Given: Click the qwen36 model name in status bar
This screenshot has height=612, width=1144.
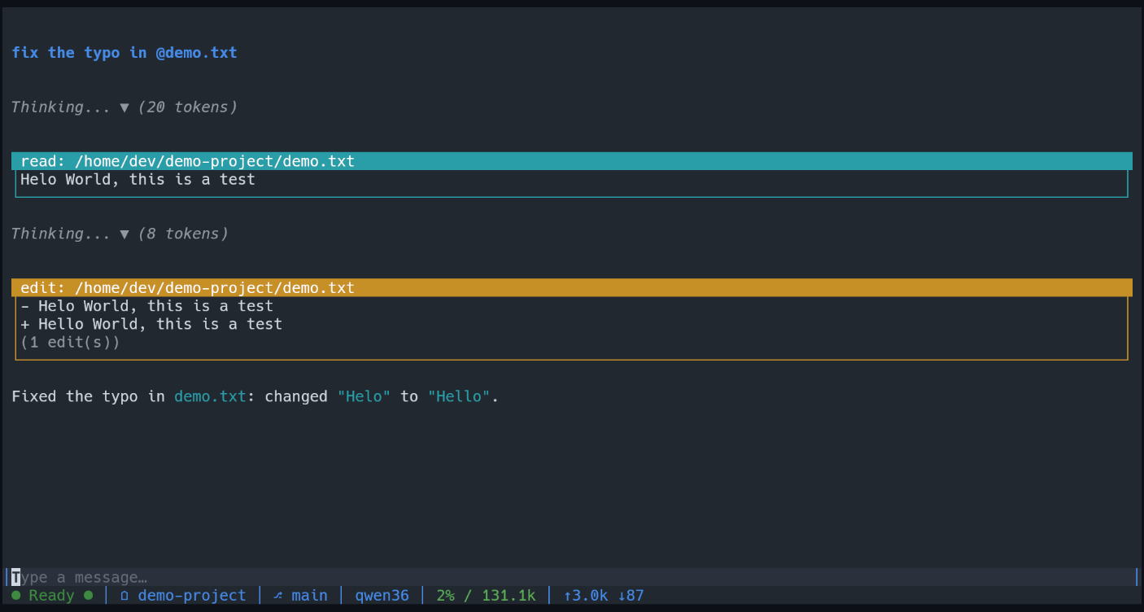Looking at the screenshot, I should [382, 596].
